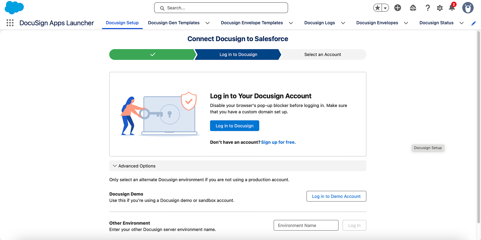Open the Docusign Logs tab

pos(320,23)
